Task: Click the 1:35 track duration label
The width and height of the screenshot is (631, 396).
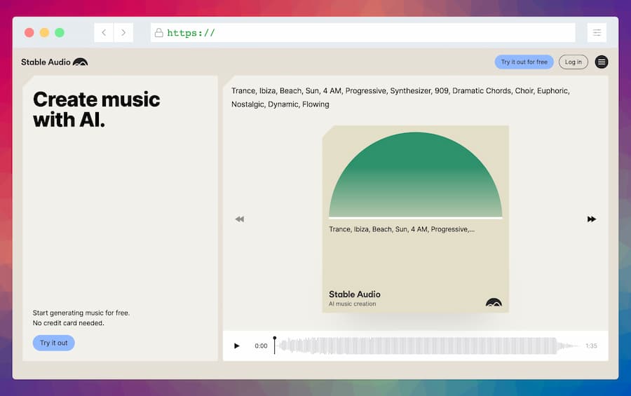Action: (x=591, y=346)
